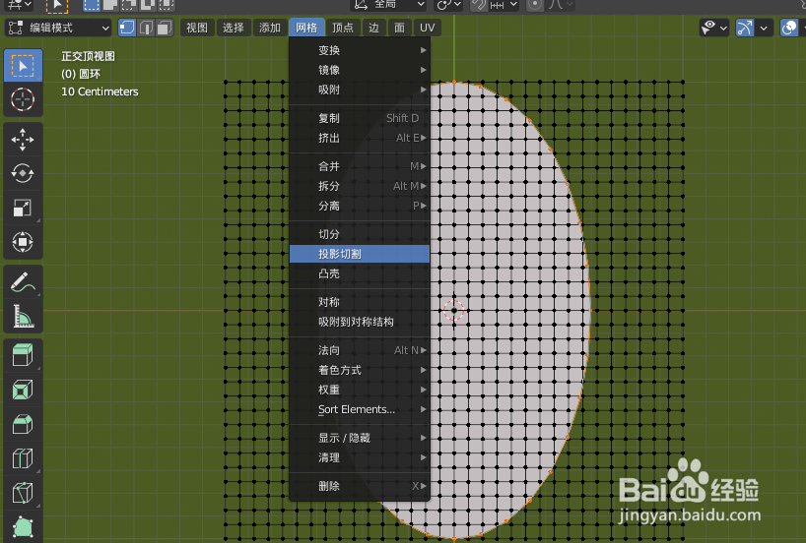The width and height of the screenshot is (806, 543).
Task: Select the Inset Faces tool
Action: [x=23, y=390]
